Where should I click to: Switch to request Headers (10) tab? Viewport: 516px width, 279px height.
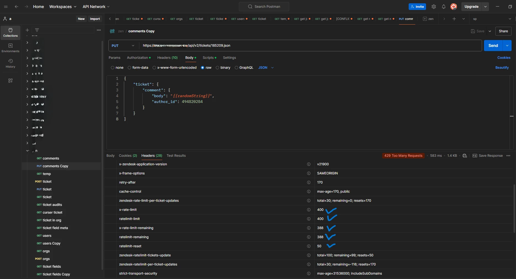pyautogui.click(x=167, y=58)
